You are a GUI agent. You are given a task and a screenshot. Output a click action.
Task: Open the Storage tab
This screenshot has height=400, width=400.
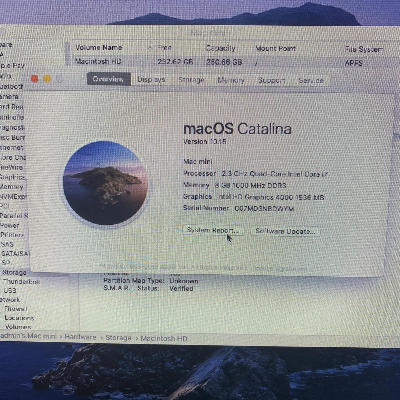point(191,80)
